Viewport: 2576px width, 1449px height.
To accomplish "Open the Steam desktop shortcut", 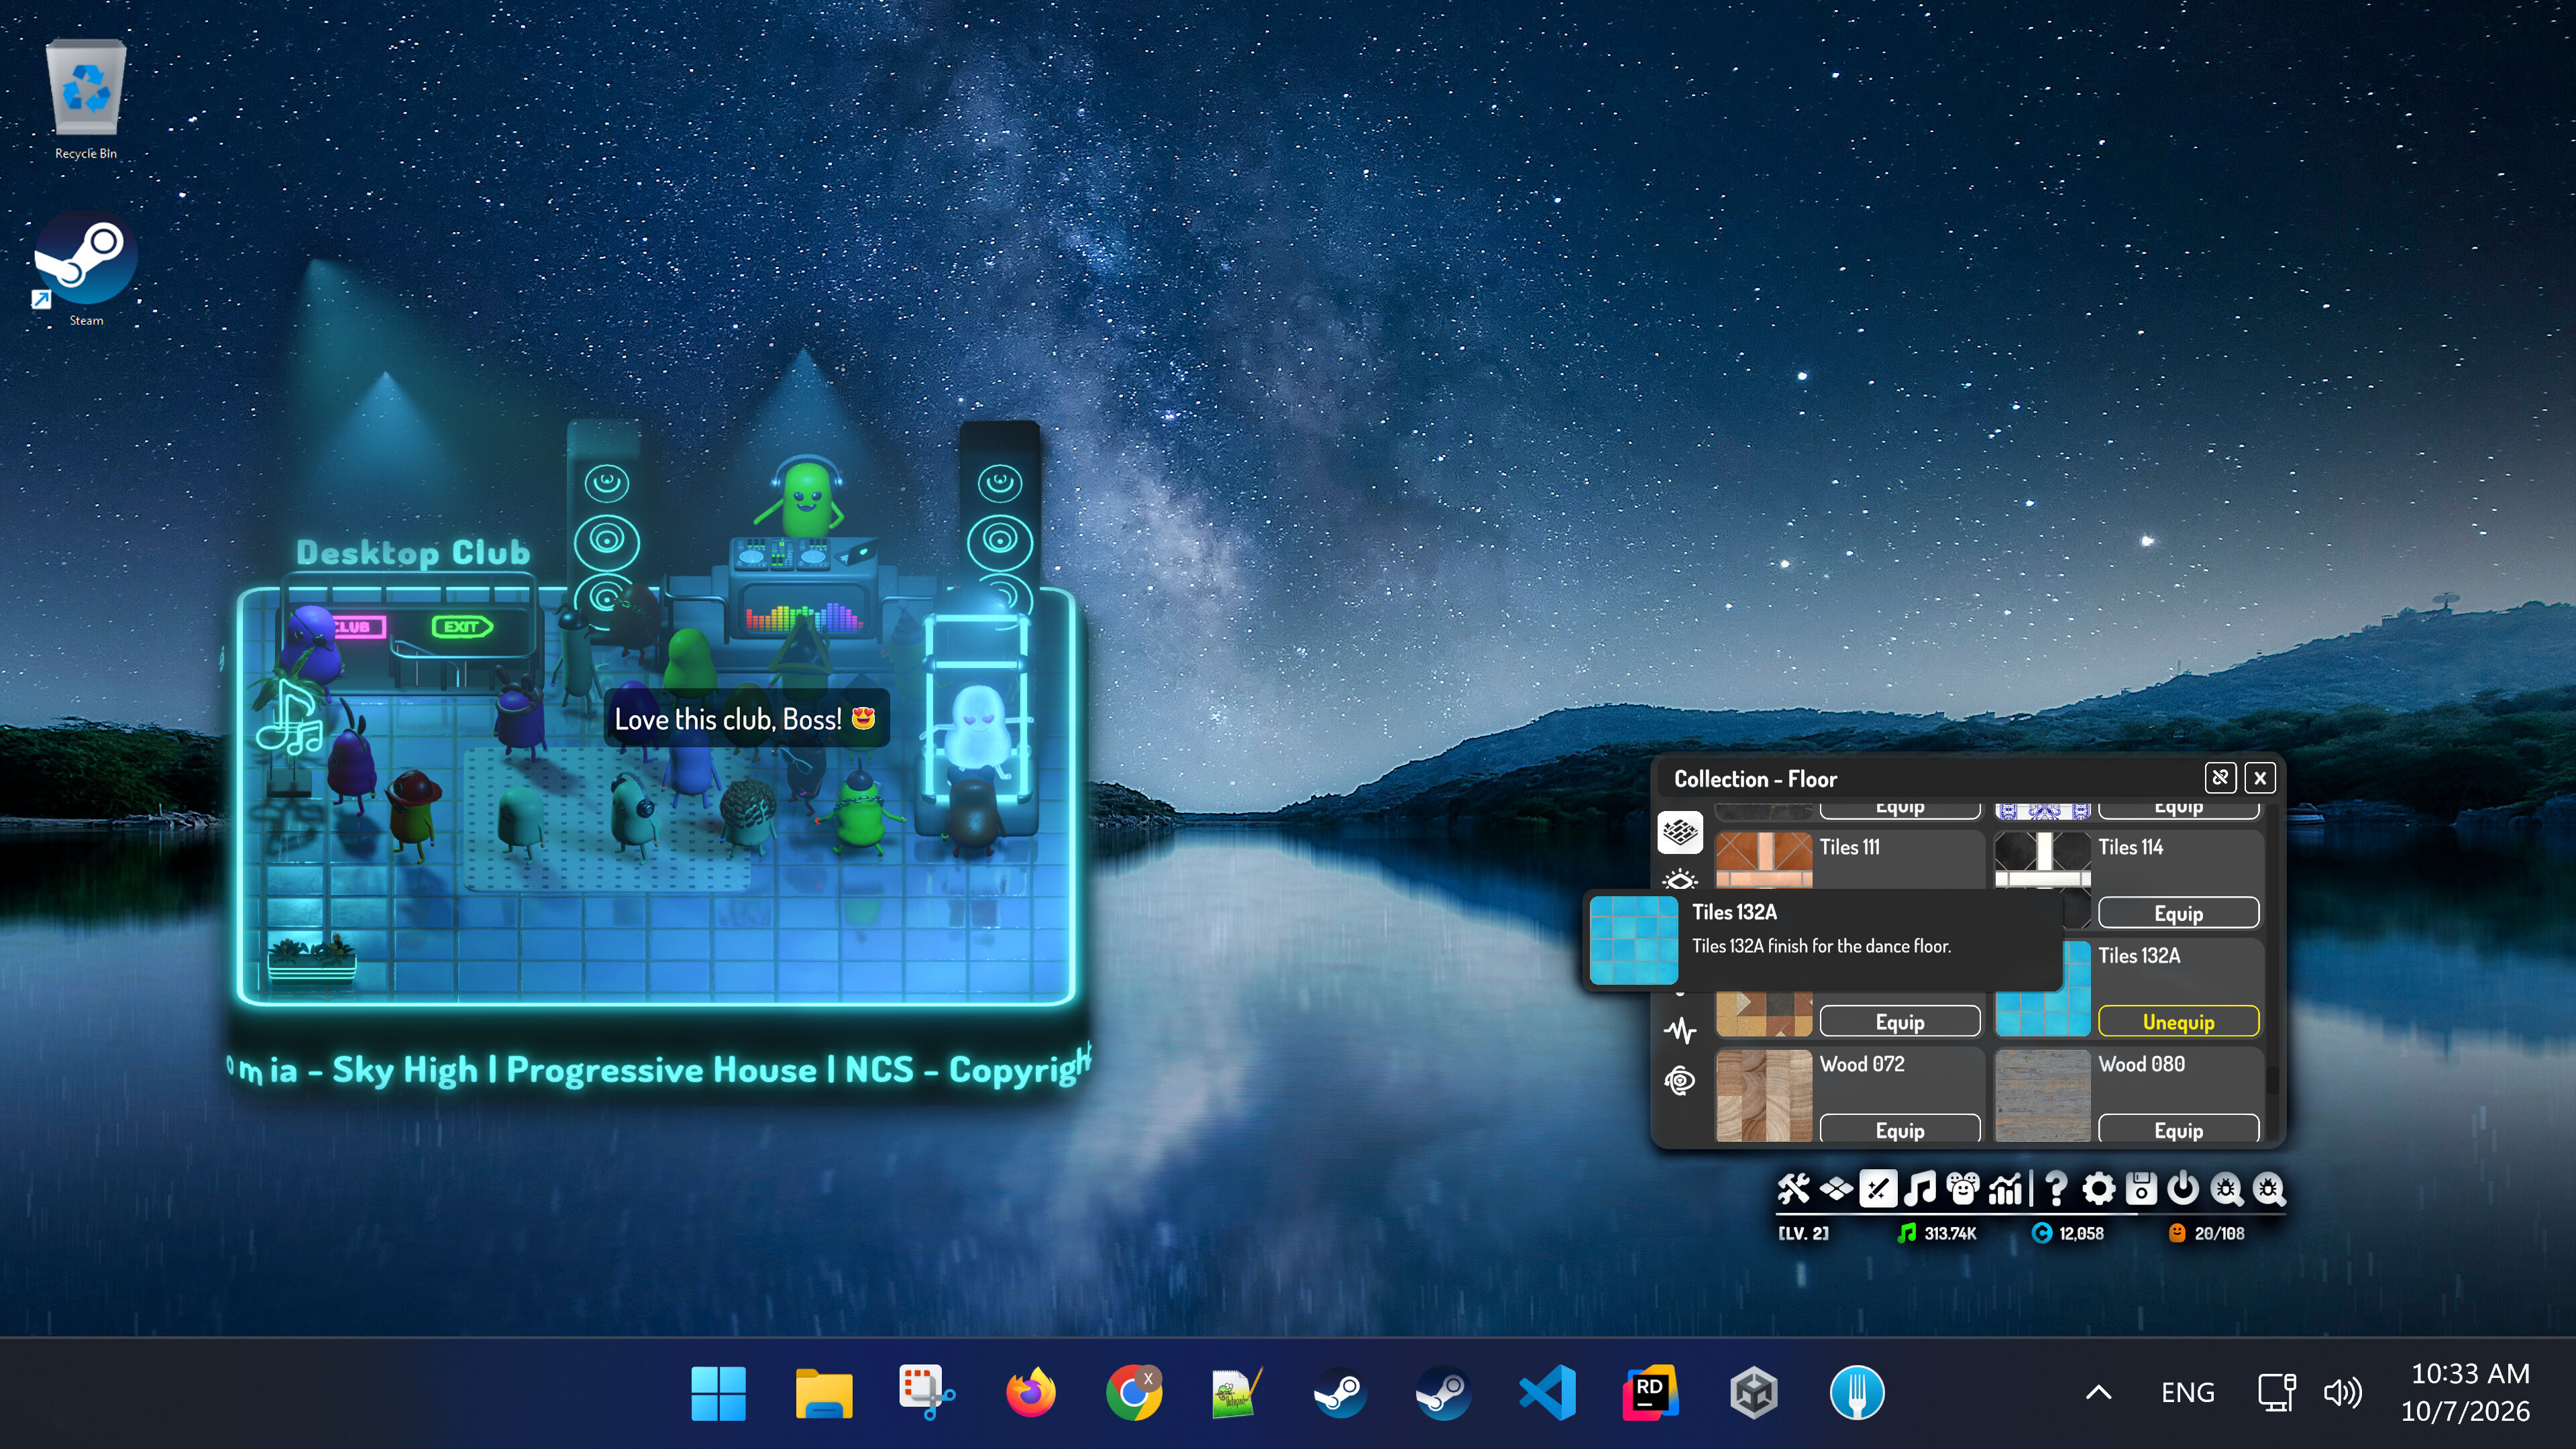I will point(86,268).
